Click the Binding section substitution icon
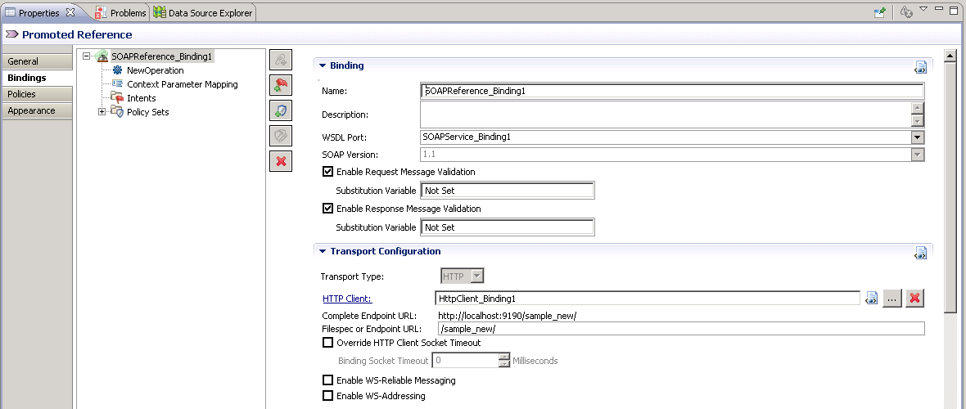Viewport: 966px width, 409px height. 920,67
